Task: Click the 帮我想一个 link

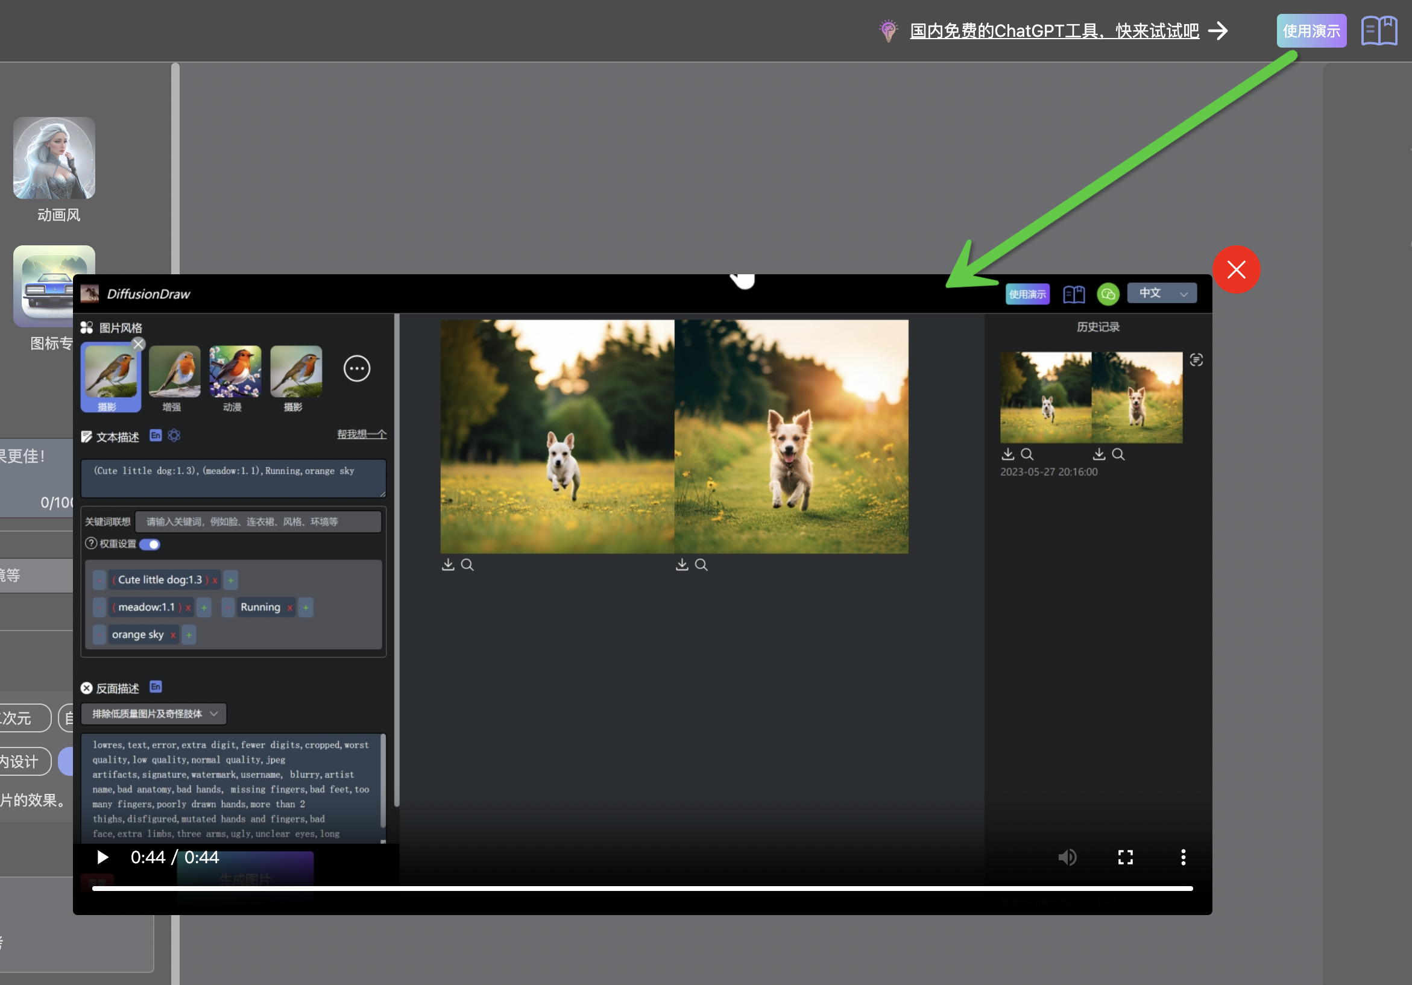Action: pos(362,434)
